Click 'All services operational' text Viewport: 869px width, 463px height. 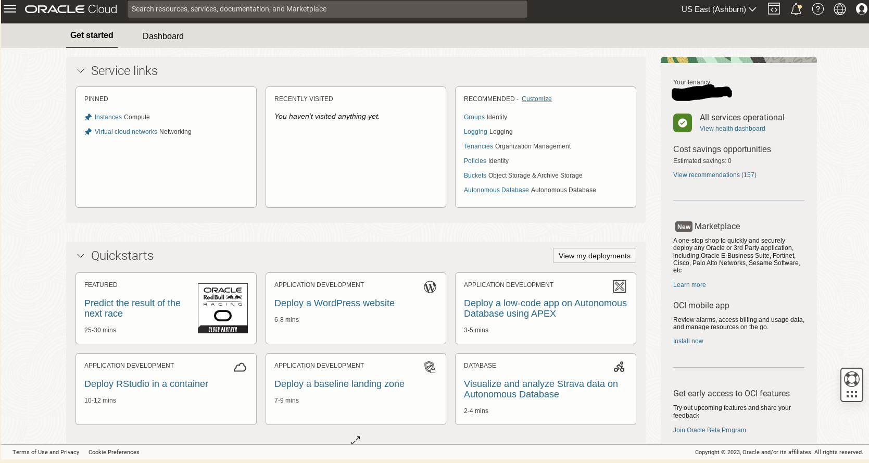coord(742,118)
